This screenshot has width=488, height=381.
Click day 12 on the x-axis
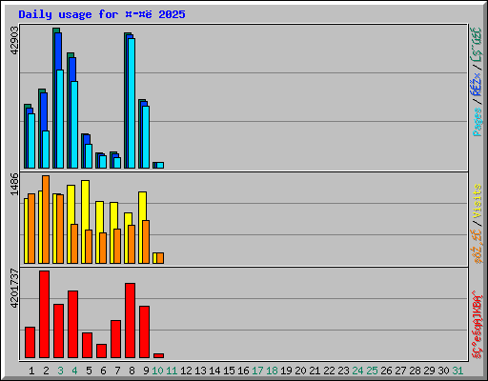(186, 371)
